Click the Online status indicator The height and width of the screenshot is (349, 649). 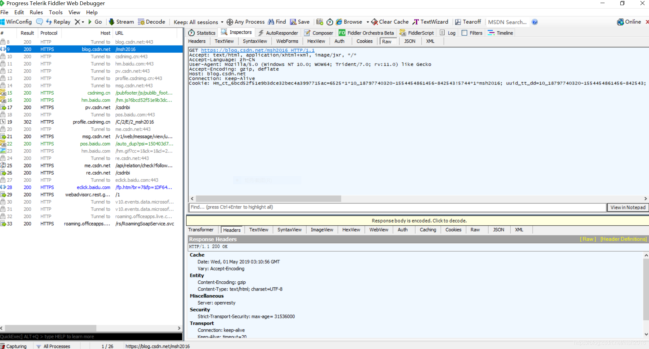629,22
